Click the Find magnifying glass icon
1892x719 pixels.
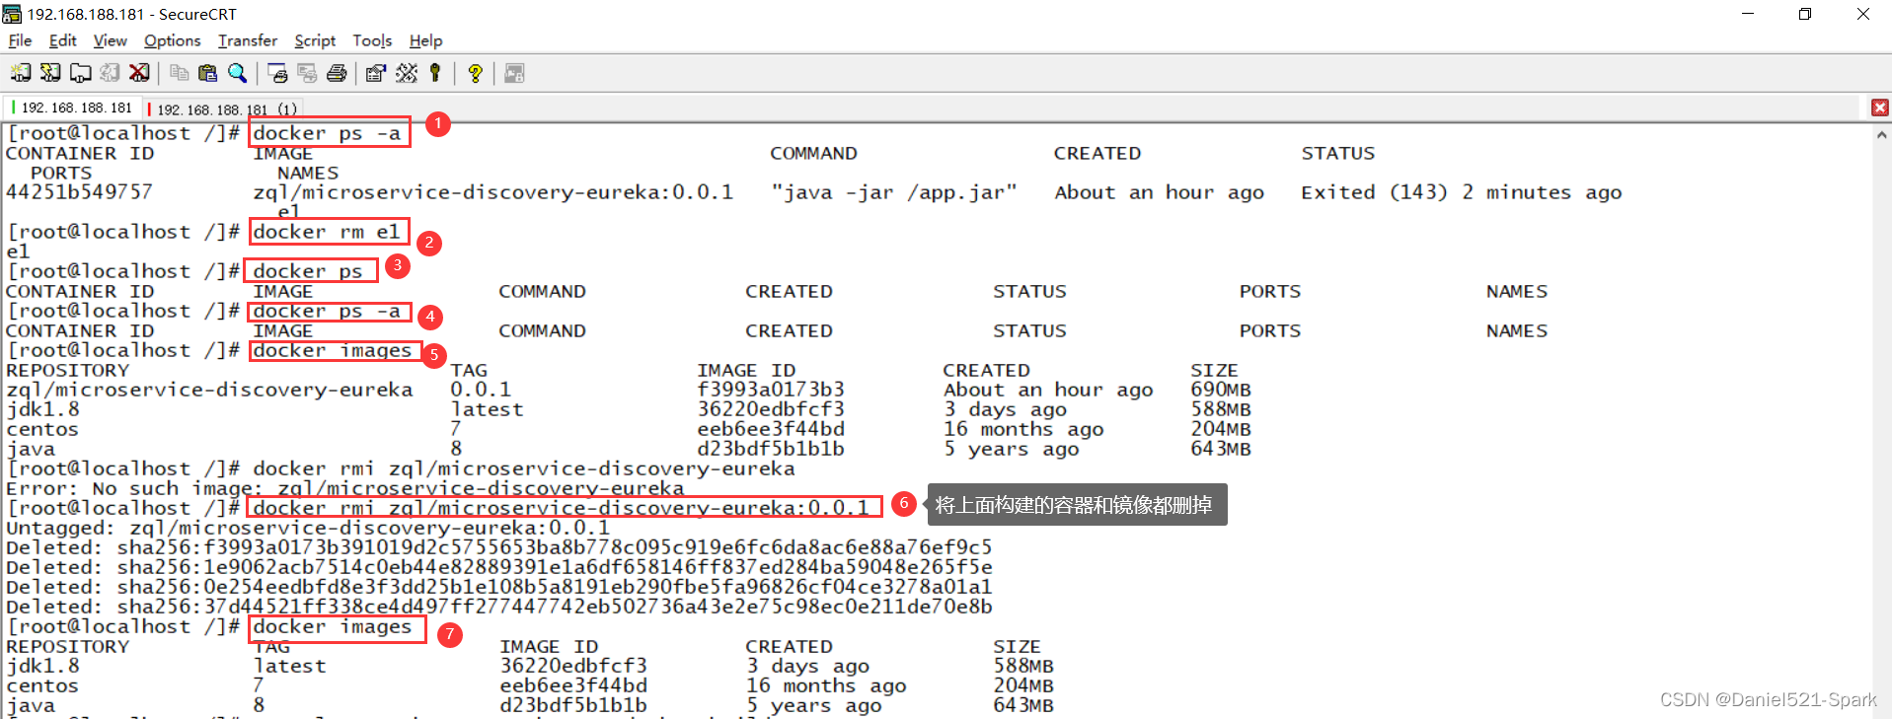238,73
